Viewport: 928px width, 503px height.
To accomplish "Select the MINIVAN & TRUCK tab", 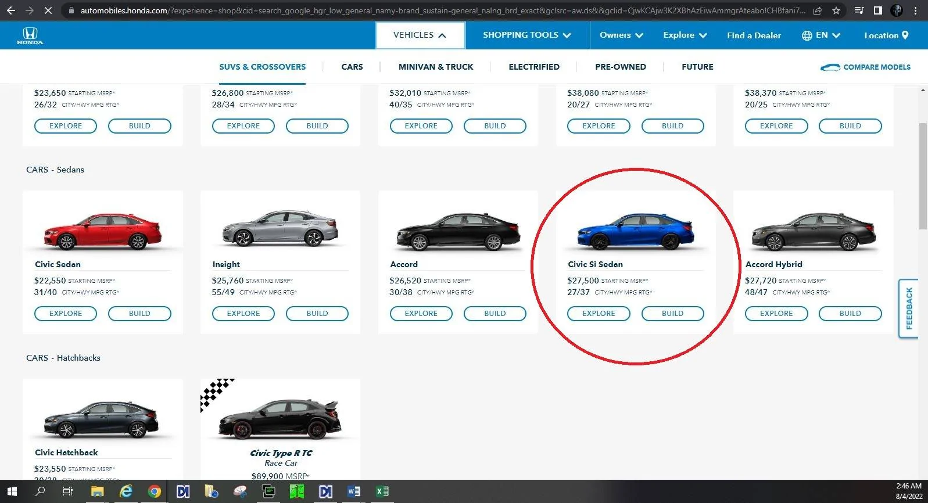I will pos(436,67).
